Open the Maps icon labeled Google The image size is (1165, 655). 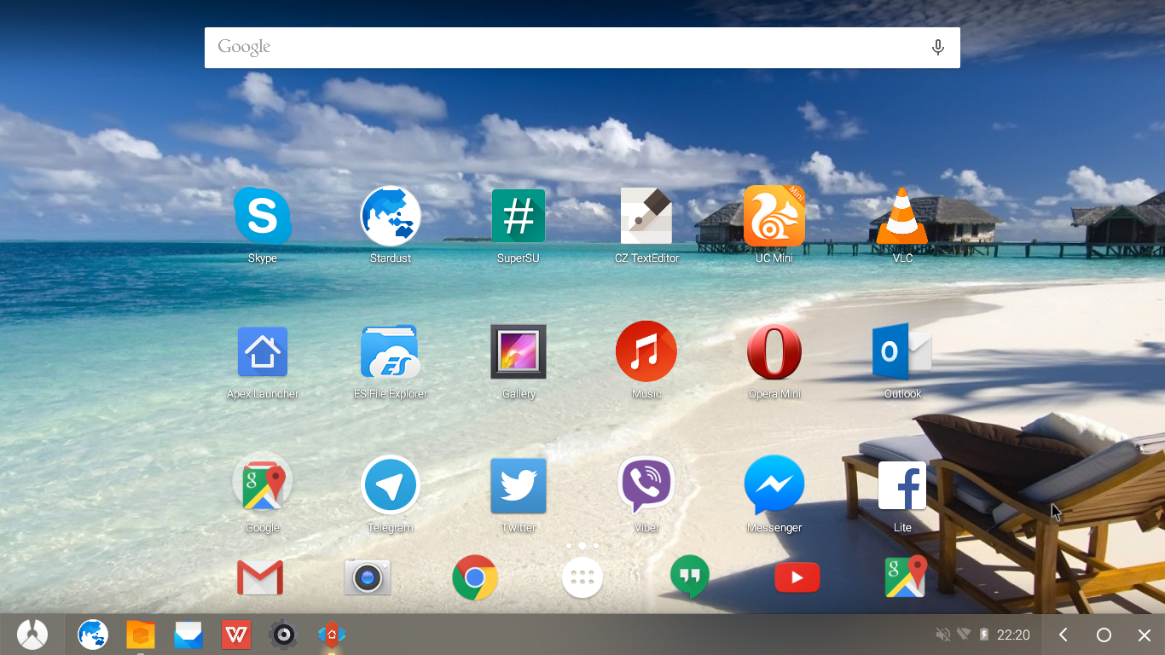click(x=263, y=484)
